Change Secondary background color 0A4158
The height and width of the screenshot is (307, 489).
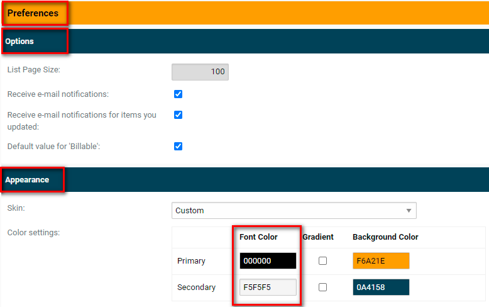[x=381, y=287]
